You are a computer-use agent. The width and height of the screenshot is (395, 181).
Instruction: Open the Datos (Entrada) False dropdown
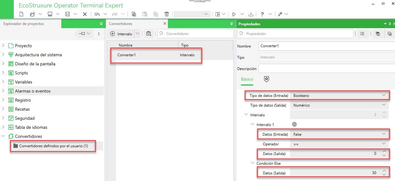[x=384, y=134]
